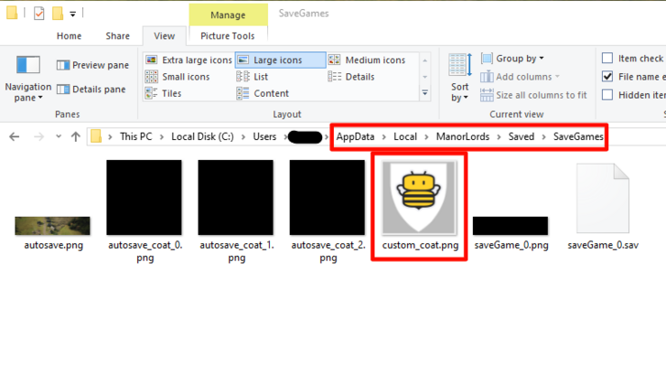
Task: Click Saved breadcrumb in path
Action: (x=521, y=137)
